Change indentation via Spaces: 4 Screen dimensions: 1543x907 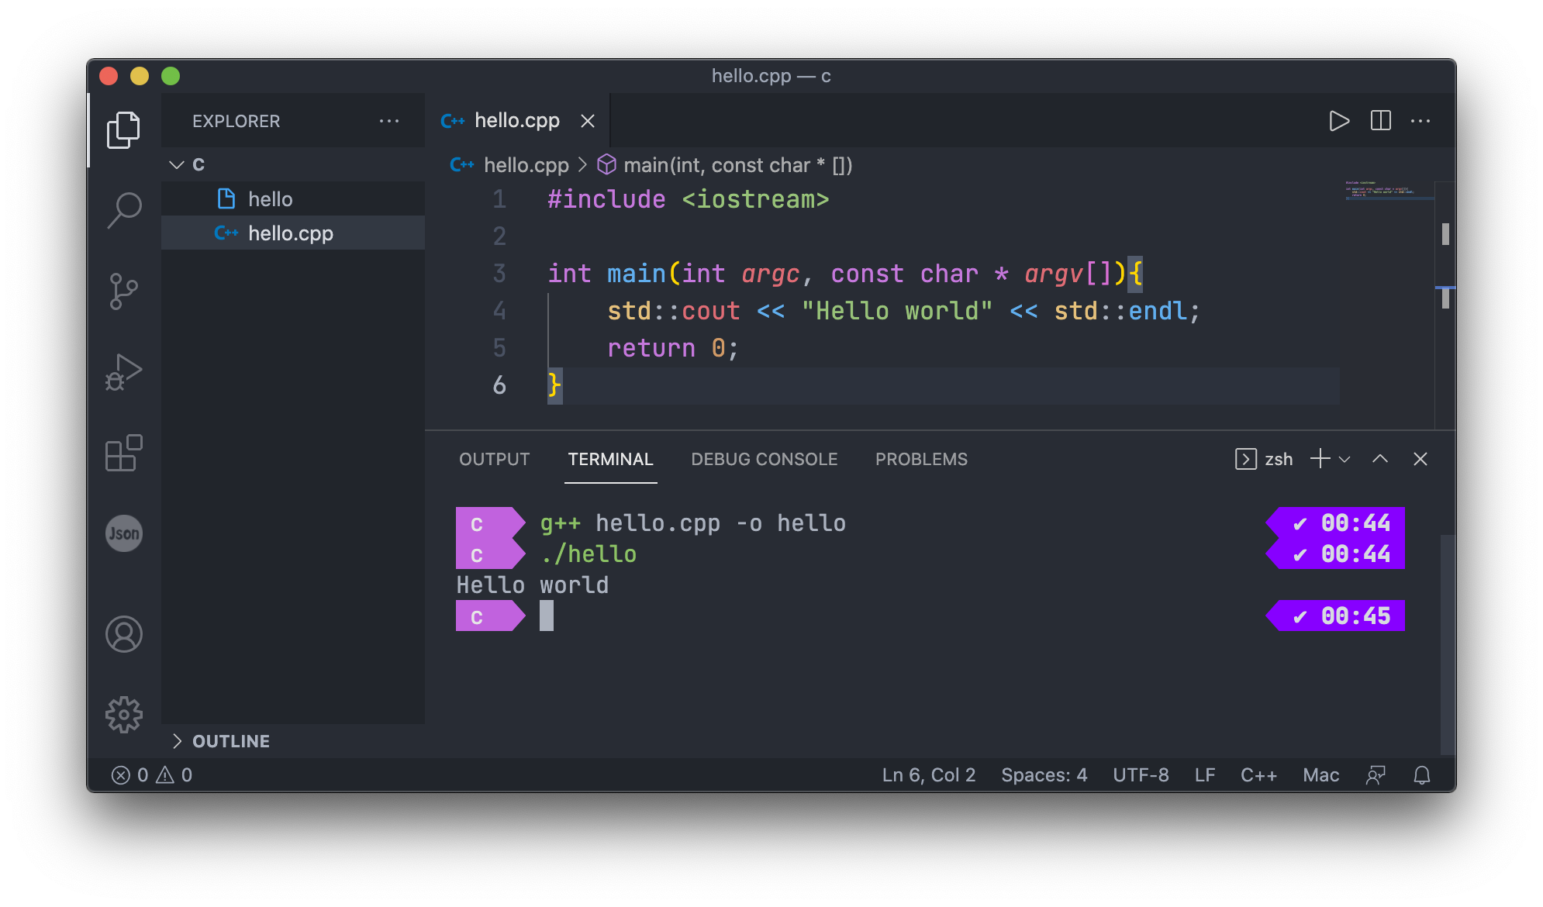tap(1044, 775)
